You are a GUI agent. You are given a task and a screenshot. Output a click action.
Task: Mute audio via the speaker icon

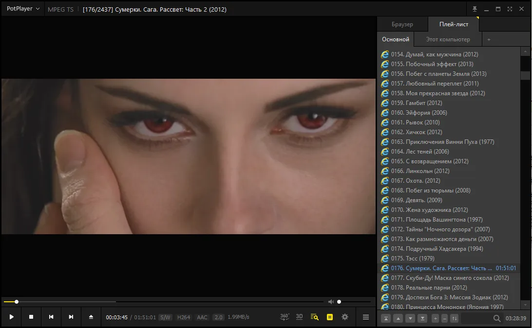pos(331,302)
